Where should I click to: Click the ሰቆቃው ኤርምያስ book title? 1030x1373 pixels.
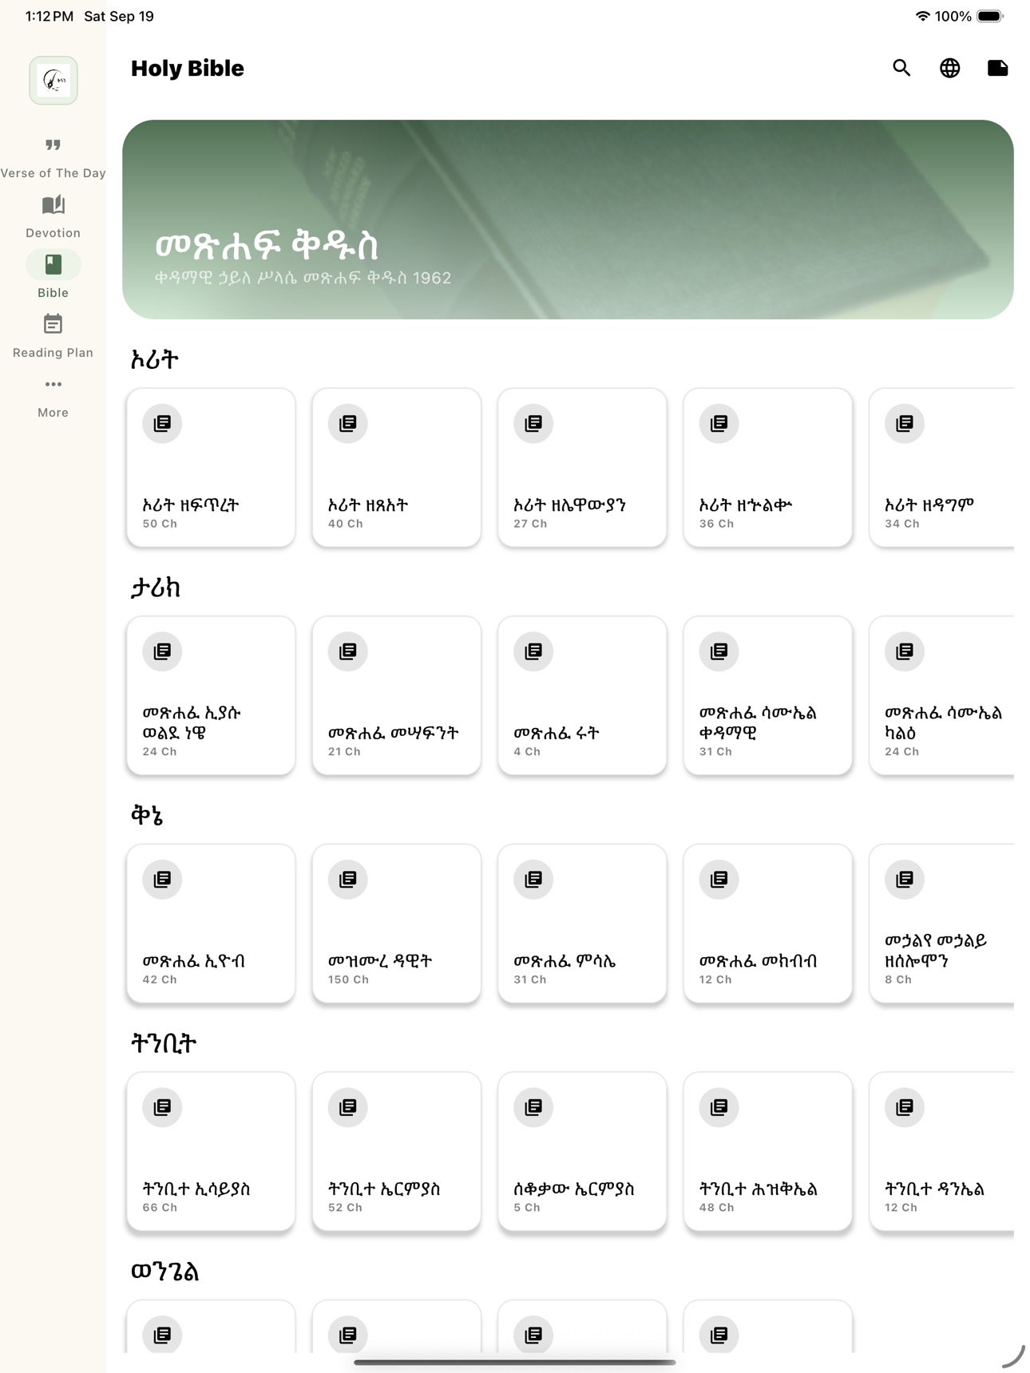pyautogui.click(x=574, y=1189)
